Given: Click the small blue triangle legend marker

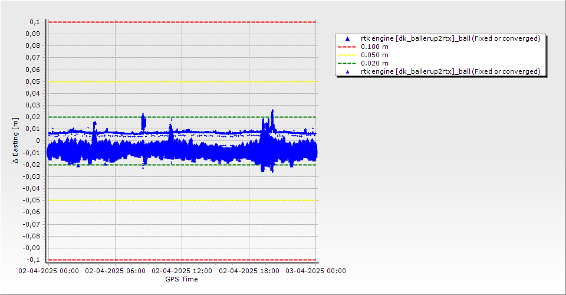Looking at the screenshot, I should [348, 72].
